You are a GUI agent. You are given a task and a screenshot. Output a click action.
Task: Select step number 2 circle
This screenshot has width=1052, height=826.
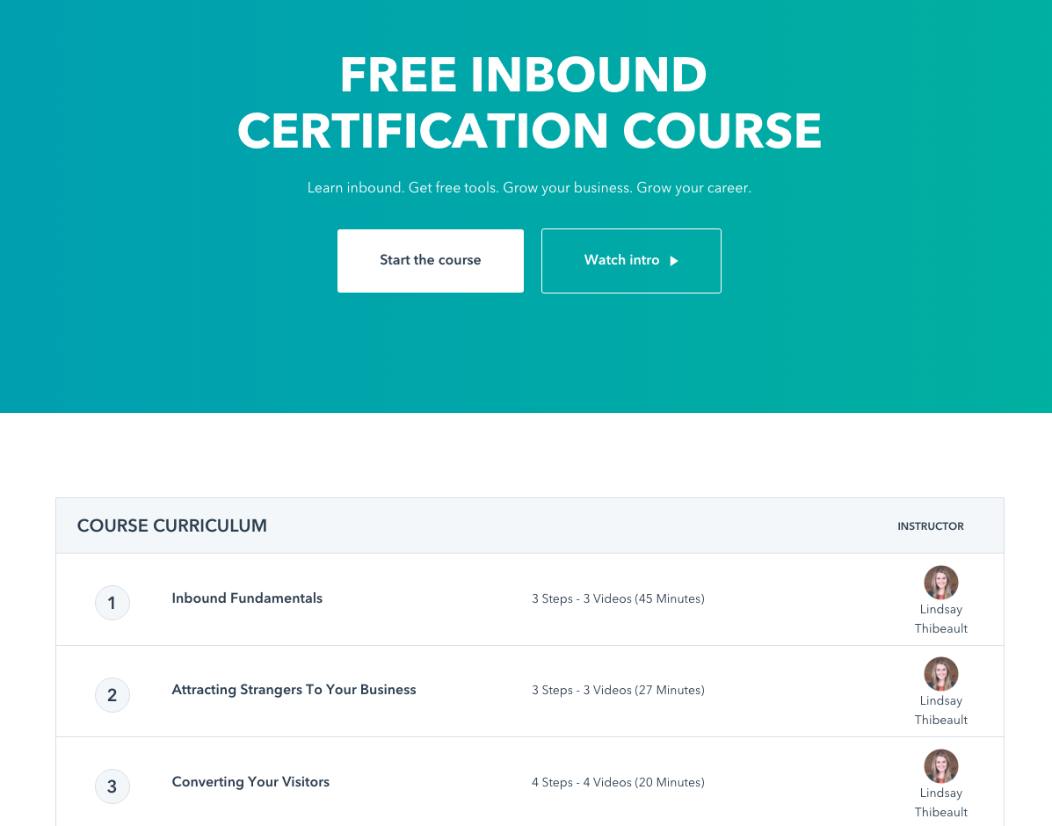(112, 694)
